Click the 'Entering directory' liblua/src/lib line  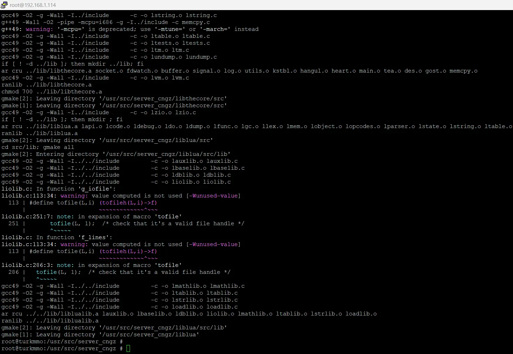(x=116, y=154)
